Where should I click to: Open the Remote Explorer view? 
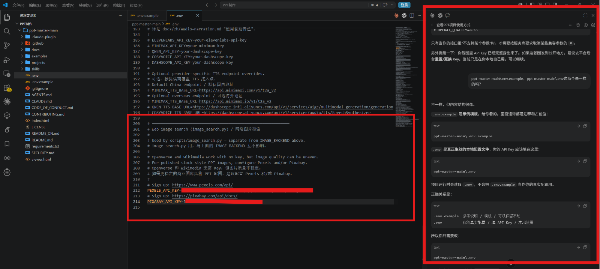point(7,74)
